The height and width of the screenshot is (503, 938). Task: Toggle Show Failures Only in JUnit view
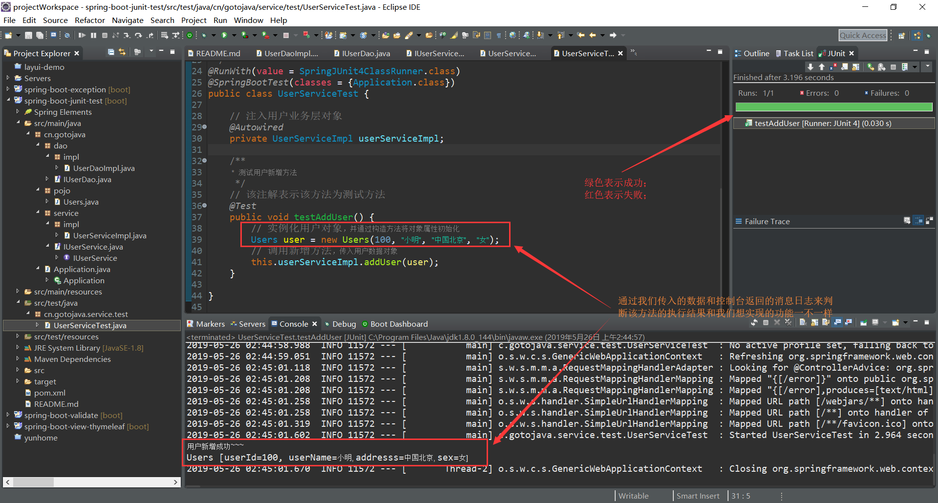833,67
